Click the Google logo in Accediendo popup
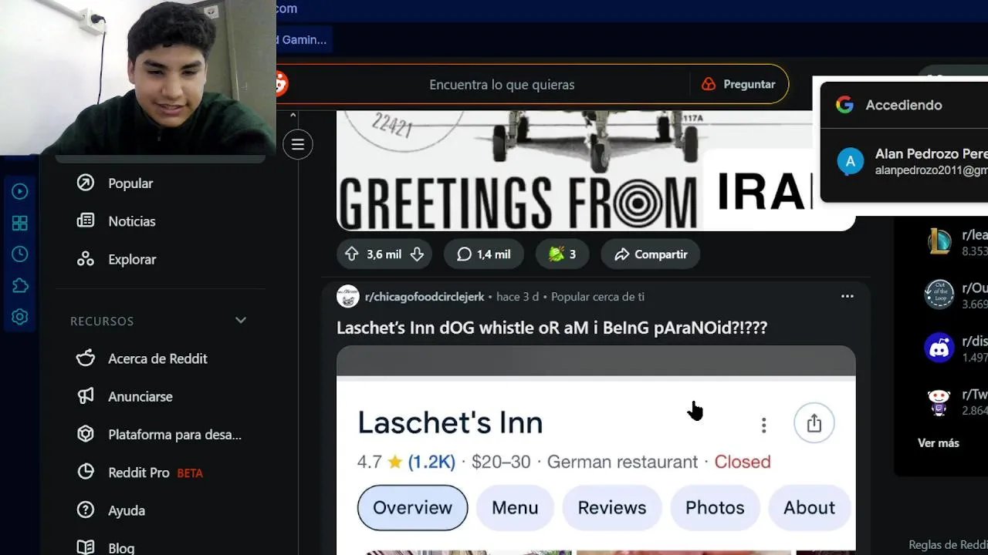 pyautogui.click(x=844, y=105)
